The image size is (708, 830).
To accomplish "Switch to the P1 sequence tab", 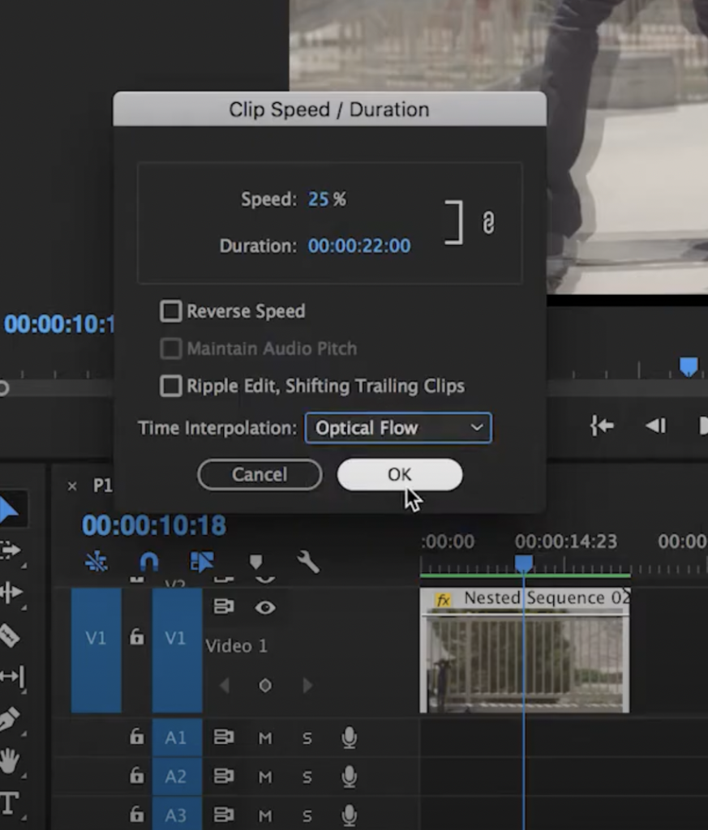I will coord(102,486).
